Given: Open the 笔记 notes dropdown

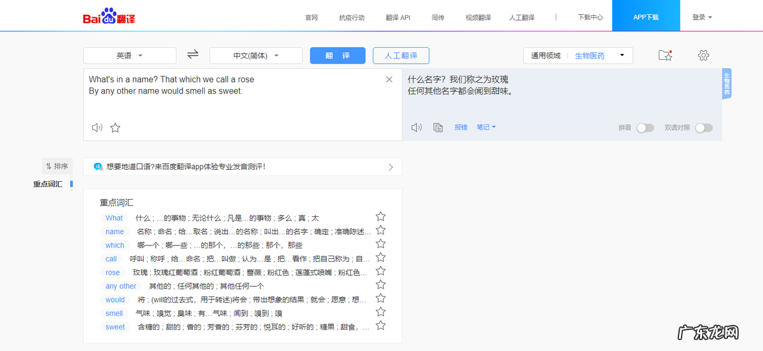Looking at the screenshot, I should tap(486, 127).
